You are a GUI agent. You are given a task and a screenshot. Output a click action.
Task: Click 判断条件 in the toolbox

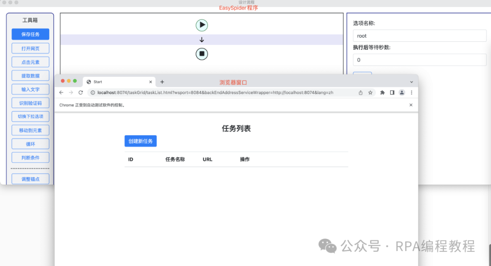[30, 158]
